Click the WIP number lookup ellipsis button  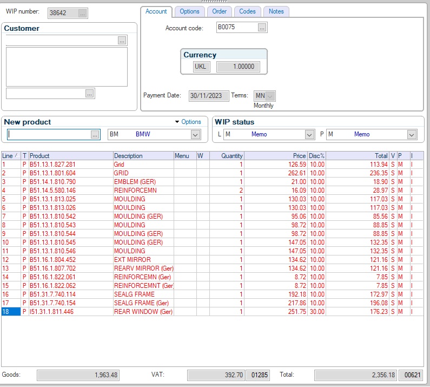pos(82,13)
